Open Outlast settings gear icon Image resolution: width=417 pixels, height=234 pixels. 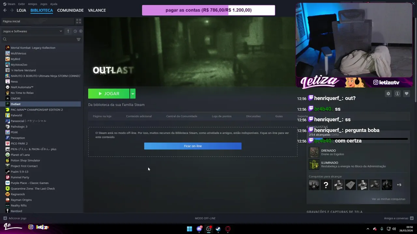pos(388,94)
